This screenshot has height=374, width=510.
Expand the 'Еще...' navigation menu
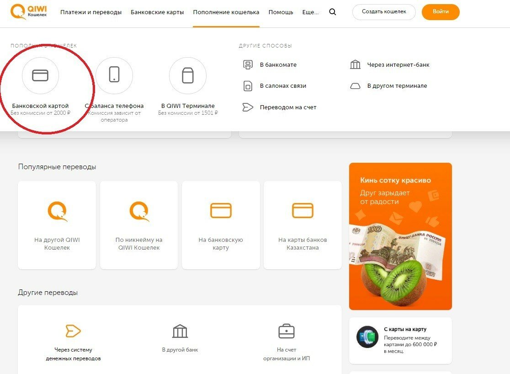pos(311,12)
